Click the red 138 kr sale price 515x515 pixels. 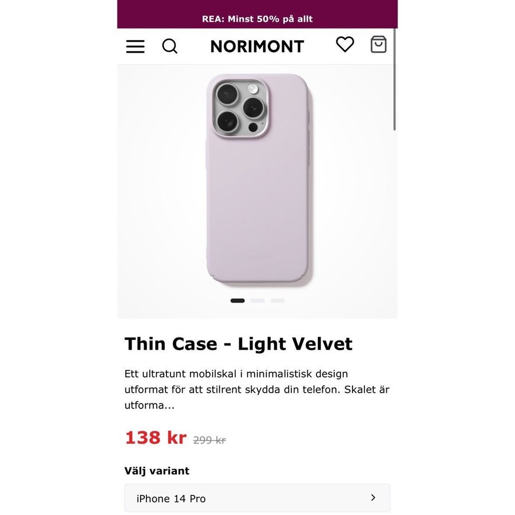point(156,438)
